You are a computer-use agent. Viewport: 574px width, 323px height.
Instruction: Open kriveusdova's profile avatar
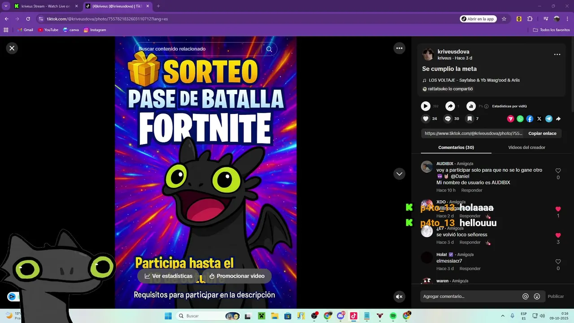(x=428, y=55)
